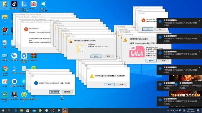Click 取消 in the yellow warning dialog
The height and width of the screenshot is (113, 202).
[x=122, y=84]
